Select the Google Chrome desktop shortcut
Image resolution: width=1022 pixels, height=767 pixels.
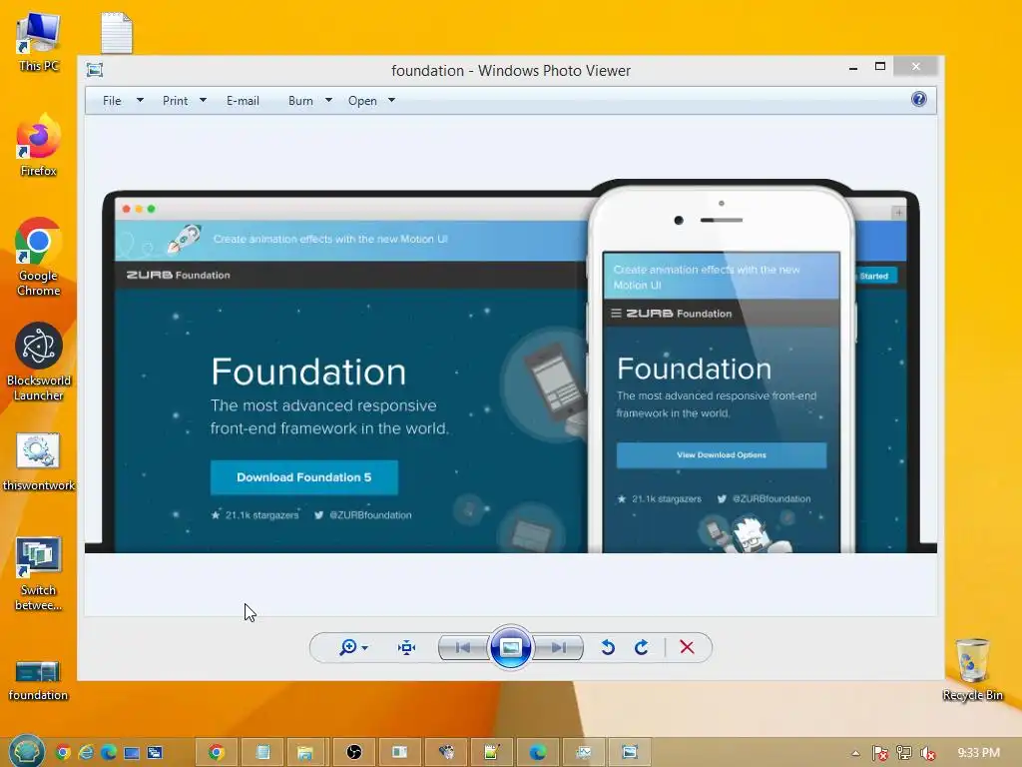click(x=39, y=257)
